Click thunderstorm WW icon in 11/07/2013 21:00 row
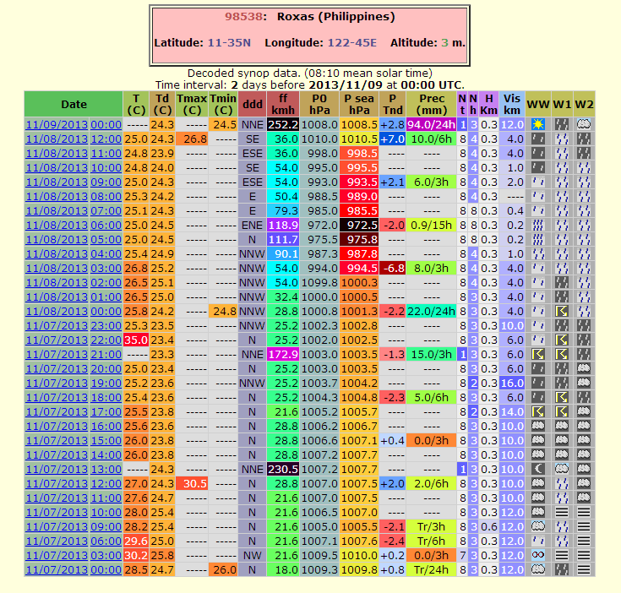The image size is (621, 593). tap(537, 354)
